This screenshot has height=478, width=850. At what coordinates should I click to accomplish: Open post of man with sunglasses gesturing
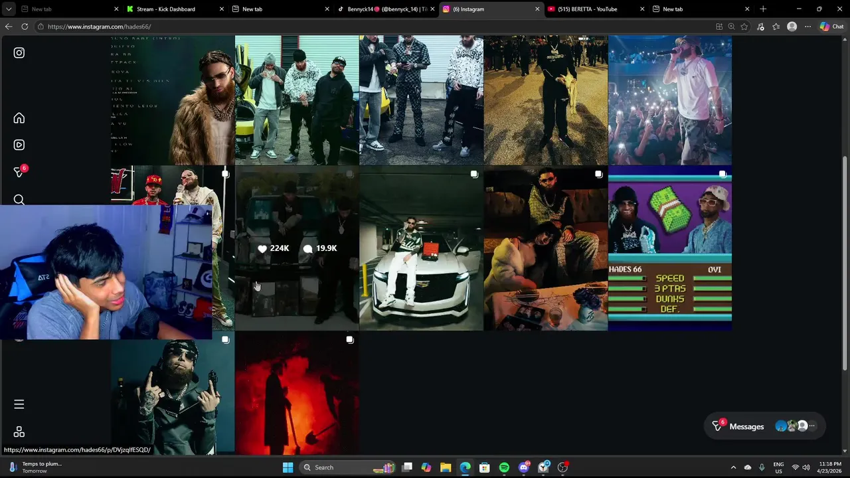tap(173, 394)
